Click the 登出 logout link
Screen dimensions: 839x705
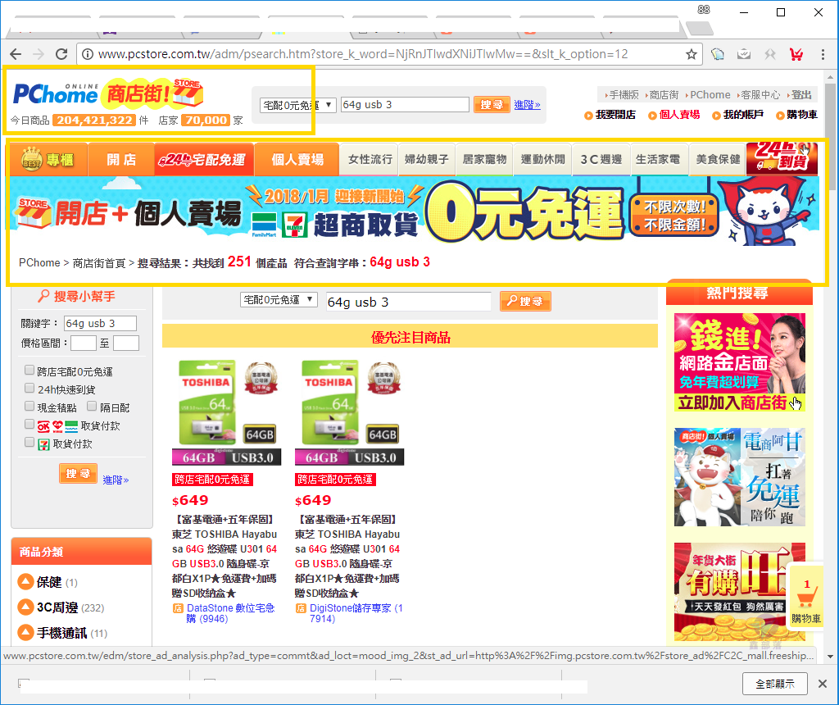tap(800, 95)
